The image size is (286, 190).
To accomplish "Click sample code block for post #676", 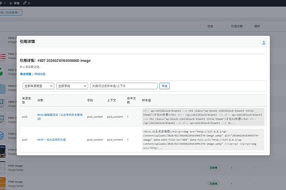I will click(203, 140).
